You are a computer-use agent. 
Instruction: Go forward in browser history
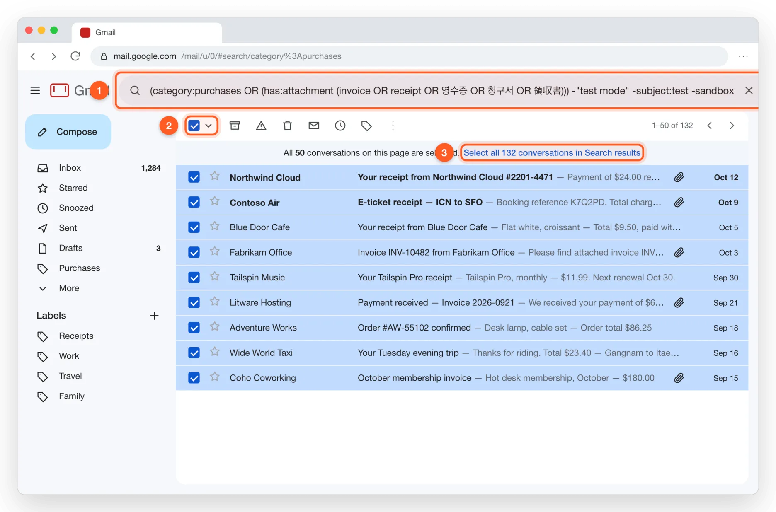click(53, 56)
